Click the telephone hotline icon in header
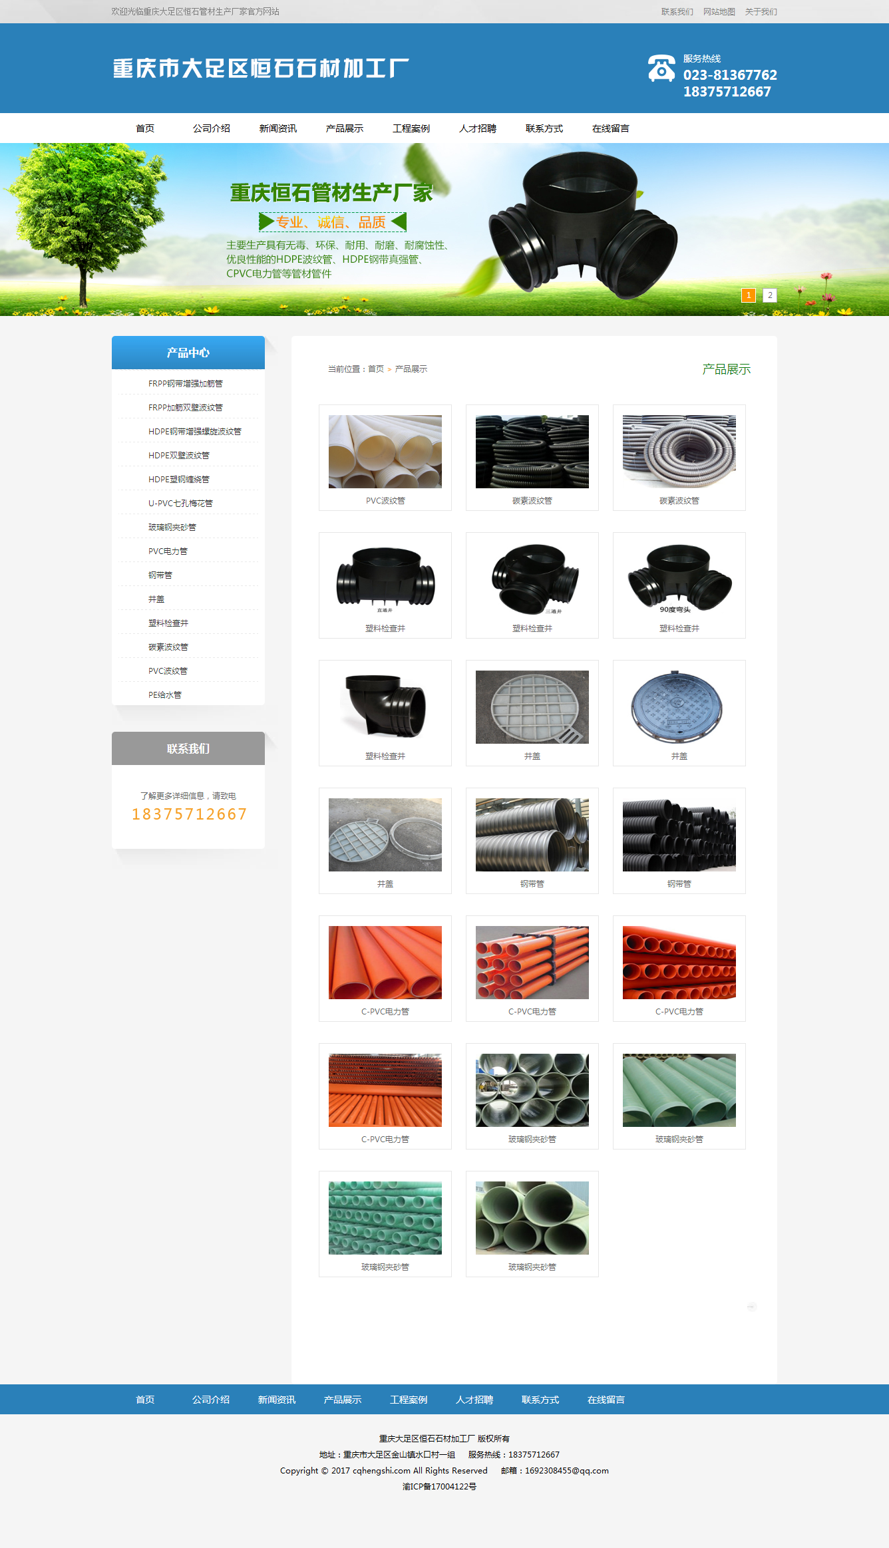 point(661,69)
